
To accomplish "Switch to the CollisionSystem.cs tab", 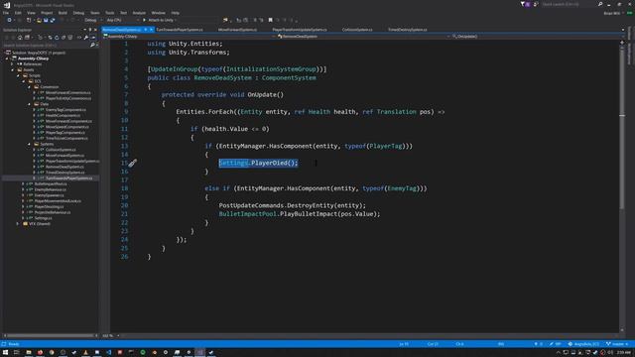I will [357, 30].
